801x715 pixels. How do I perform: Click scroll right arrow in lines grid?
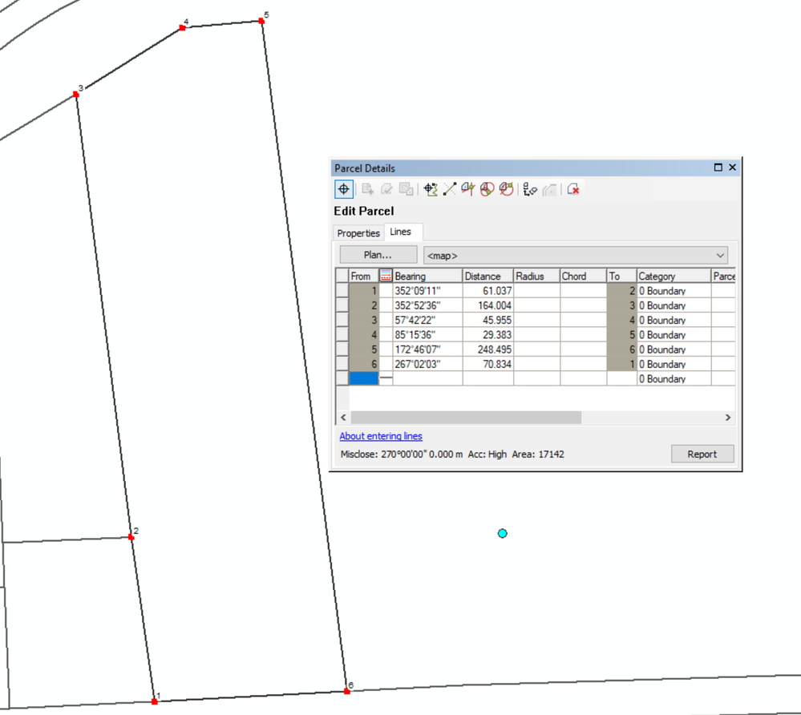coord(728,418)
